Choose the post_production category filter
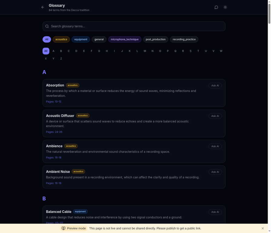Viewport: 271px width, 233px height. 156,39
